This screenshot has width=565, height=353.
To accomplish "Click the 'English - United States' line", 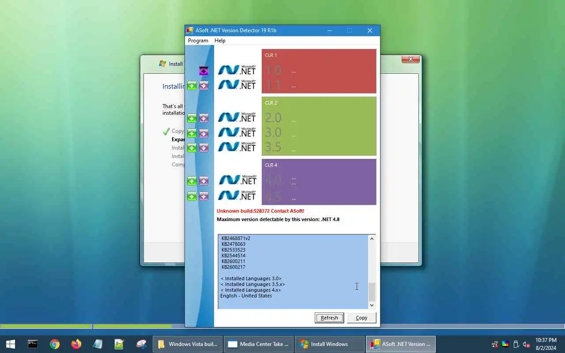I will (246, 296).
